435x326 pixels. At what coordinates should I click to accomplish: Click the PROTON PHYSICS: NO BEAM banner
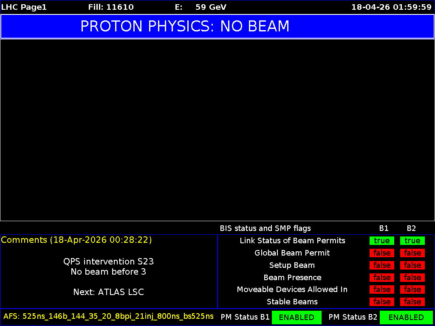coord(184,26)
